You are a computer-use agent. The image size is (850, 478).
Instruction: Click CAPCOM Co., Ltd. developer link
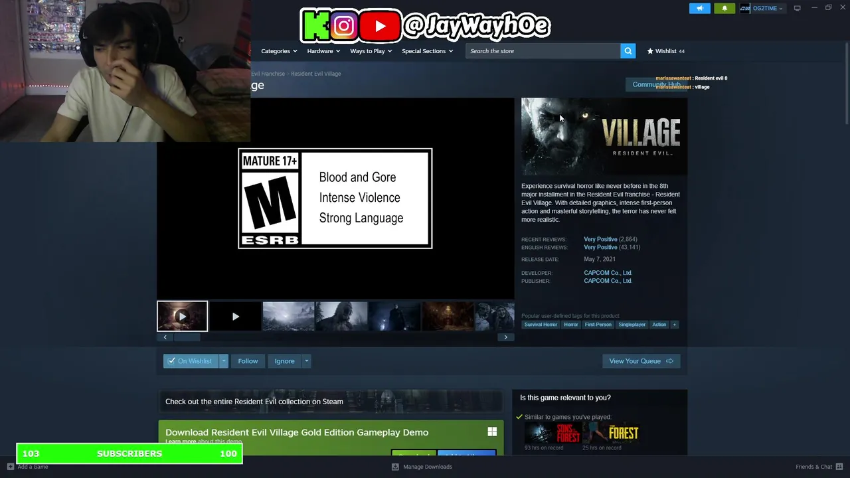coord(608,273)
